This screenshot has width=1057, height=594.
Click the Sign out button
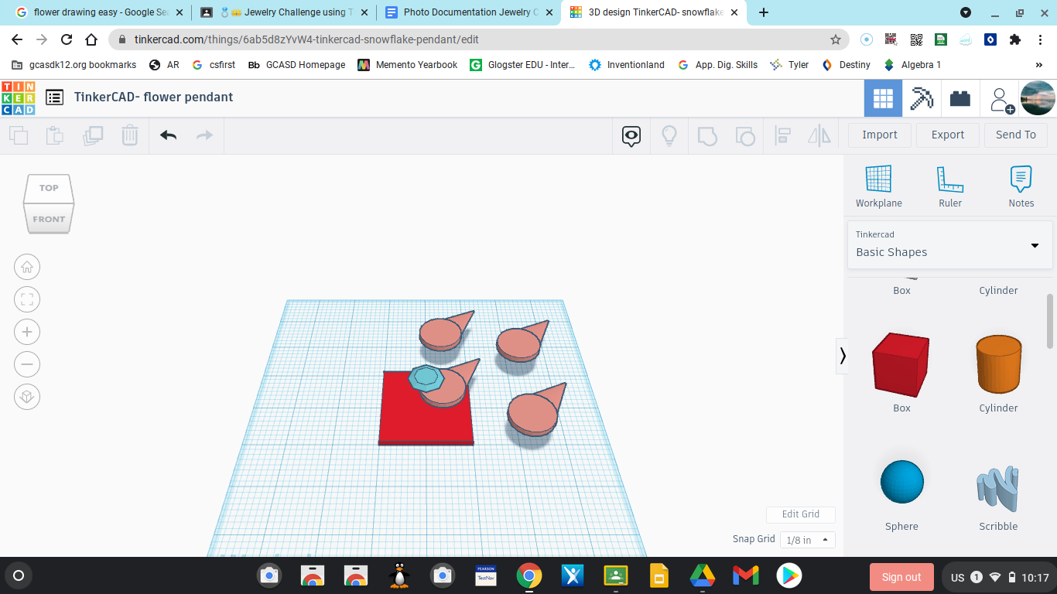pyautogui.click(x=901, y=577)
